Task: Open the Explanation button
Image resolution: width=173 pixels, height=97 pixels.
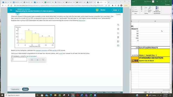Action: (15, 89)
